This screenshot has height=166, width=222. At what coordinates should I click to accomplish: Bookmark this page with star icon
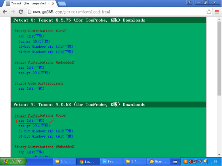point(209,12)
